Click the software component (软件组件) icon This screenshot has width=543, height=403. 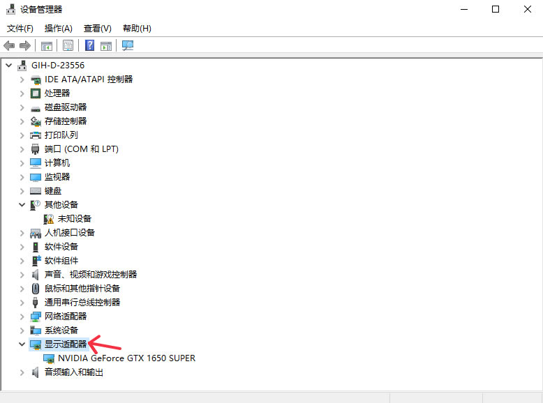(36, 261)
